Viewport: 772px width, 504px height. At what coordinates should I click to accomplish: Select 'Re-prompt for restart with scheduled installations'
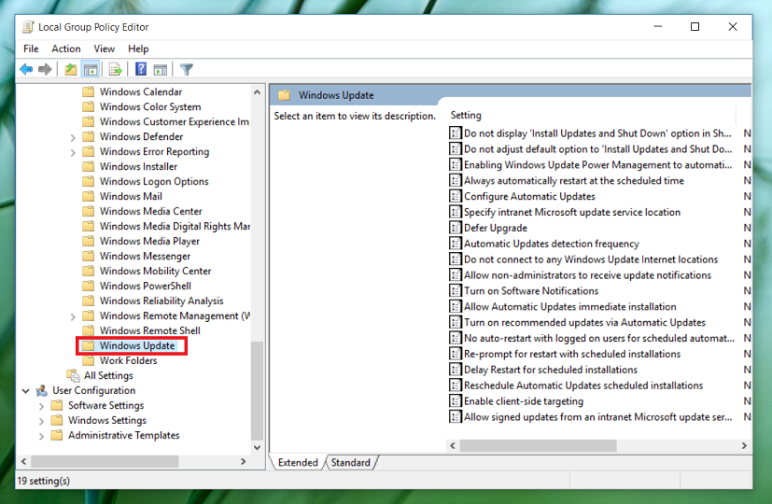point(572,354)
